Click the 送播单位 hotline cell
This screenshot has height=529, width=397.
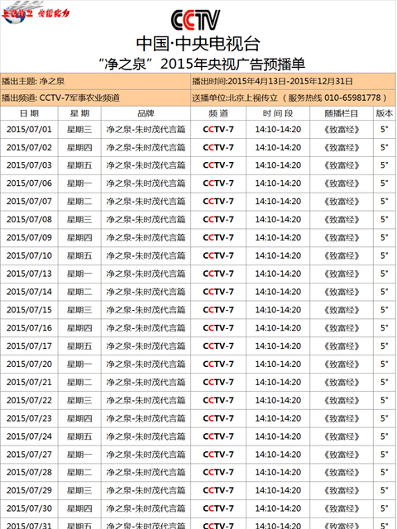pyautogui.click(x=293, y=98)
